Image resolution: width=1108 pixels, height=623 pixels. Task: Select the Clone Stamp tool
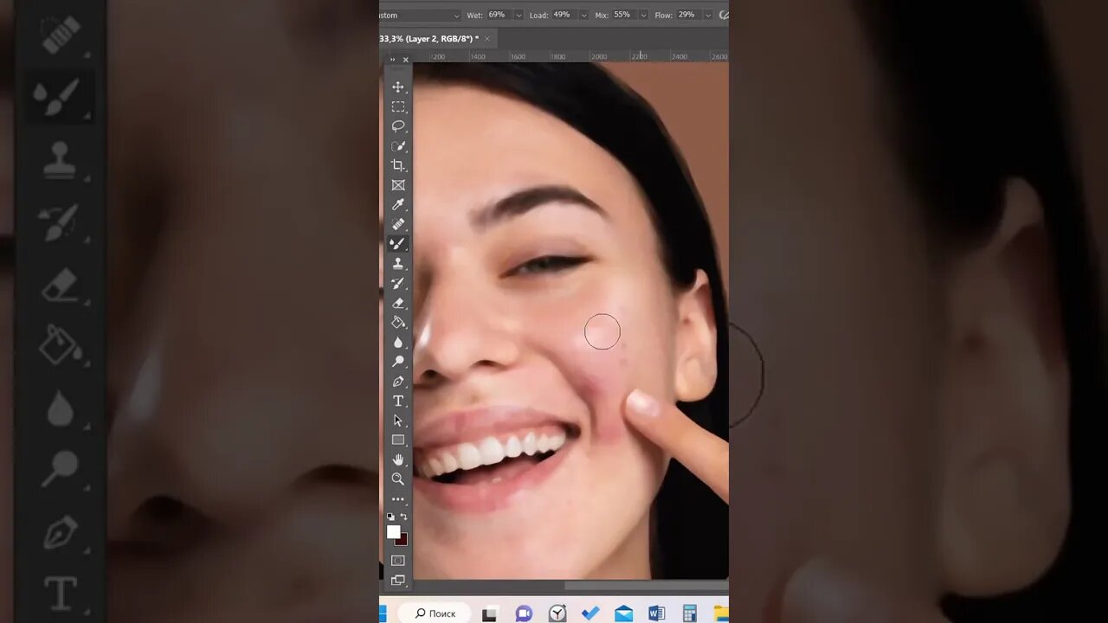click(398, 263)
